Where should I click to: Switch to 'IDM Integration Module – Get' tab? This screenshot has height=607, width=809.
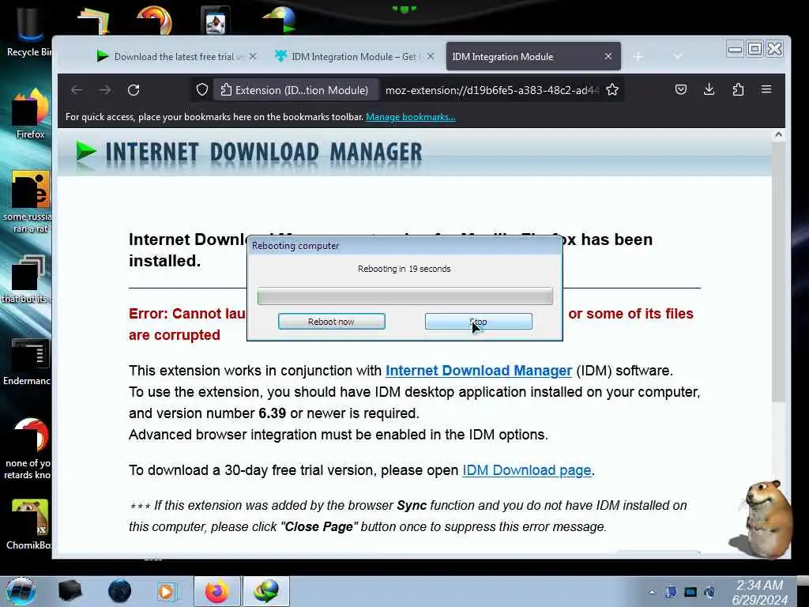tap(353, 57)
